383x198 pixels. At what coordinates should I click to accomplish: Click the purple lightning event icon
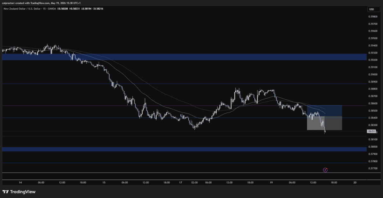(325, 170)
